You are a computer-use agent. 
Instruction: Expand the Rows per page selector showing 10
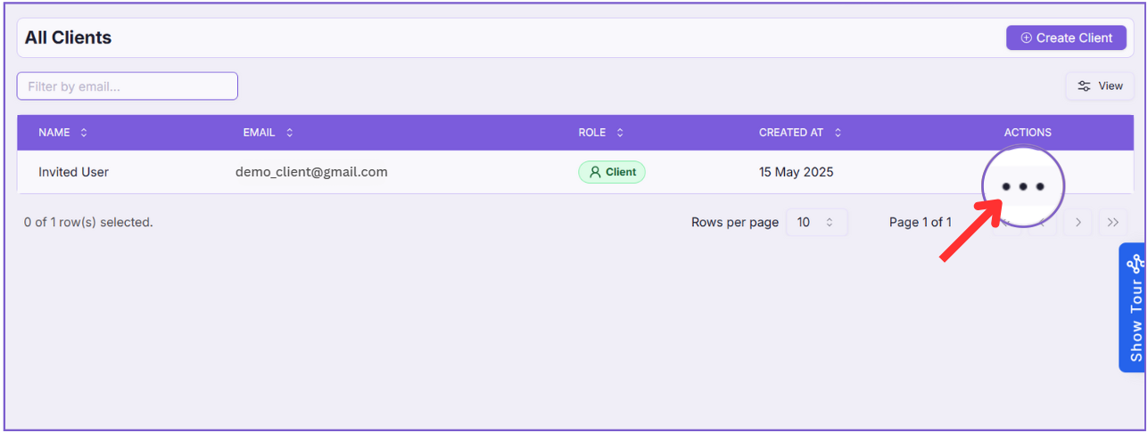[815, 223]
